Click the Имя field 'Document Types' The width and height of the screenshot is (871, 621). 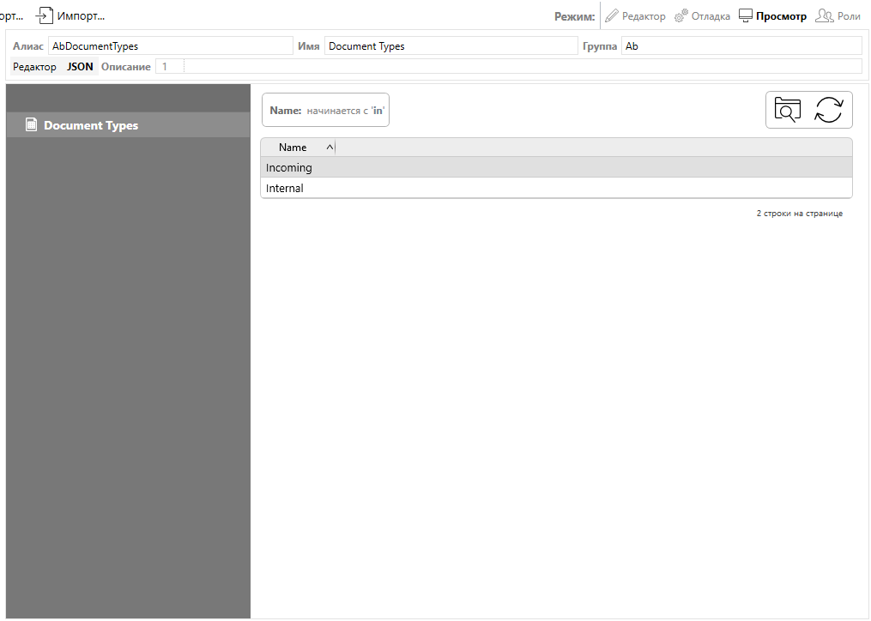(451, 46)
